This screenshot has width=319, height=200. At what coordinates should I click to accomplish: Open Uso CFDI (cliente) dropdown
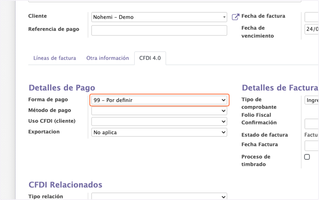coord(159,121)
